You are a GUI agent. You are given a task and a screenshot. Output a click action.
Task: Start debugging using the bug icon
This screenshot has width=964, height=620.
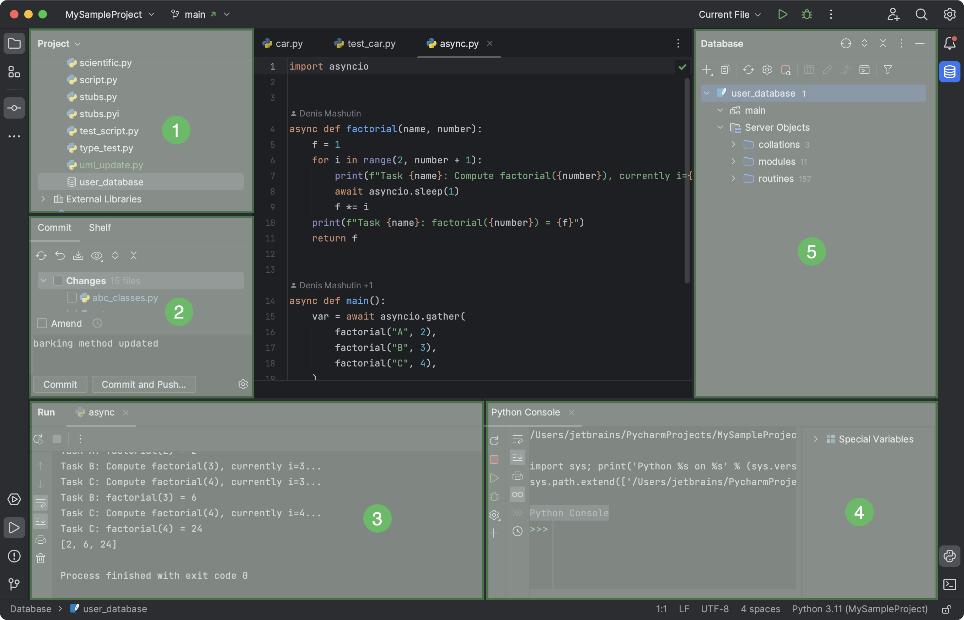coord(806,14)
